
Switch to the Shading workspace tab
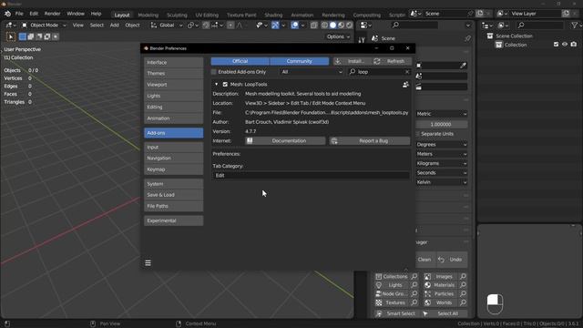(x=273, y=15)
